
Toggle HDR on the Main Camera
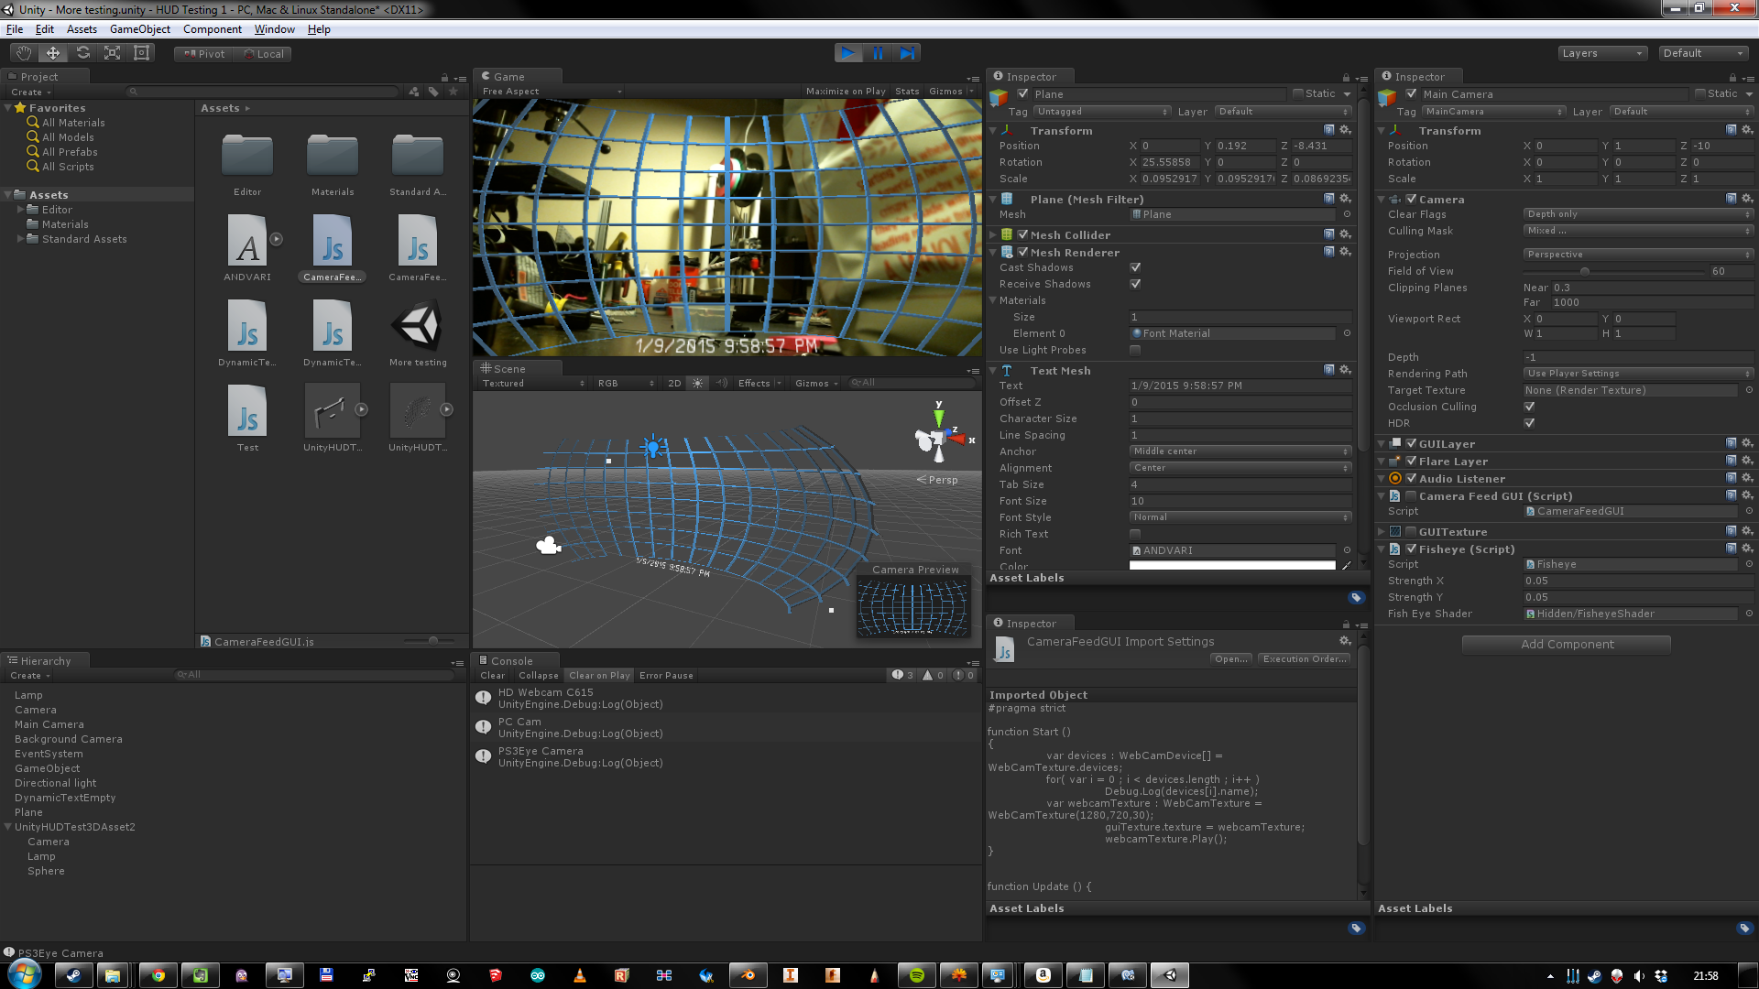click(1529, 423)
